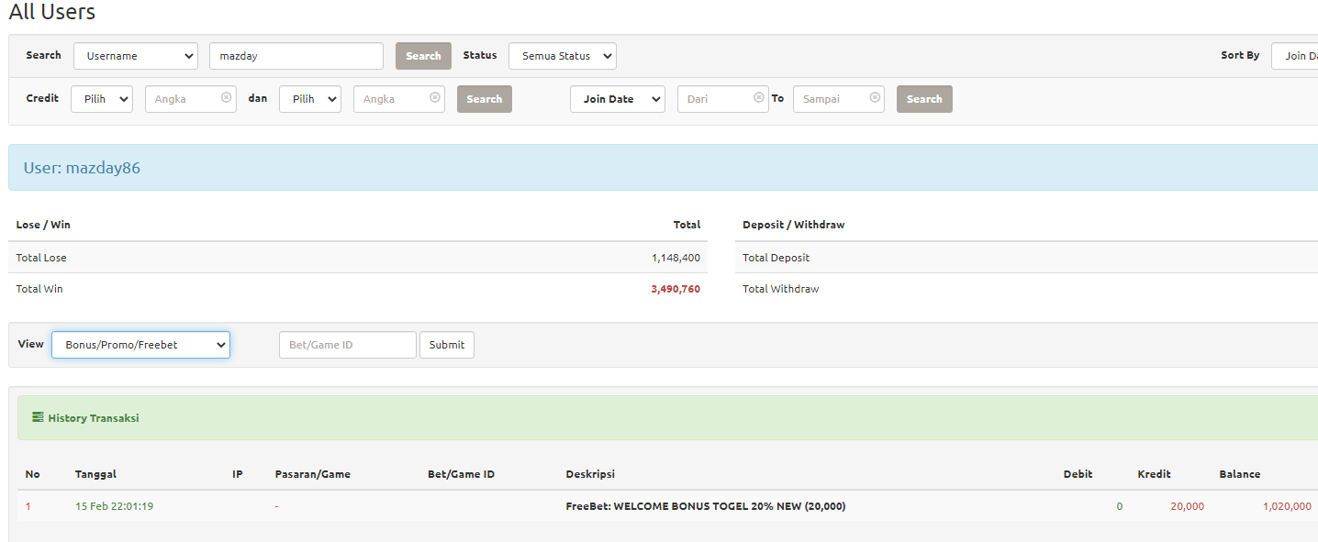Clear the first credit Angka field
Viewport: 1318px width, 542px height.
pyautogui.click(x=226, y=97)
